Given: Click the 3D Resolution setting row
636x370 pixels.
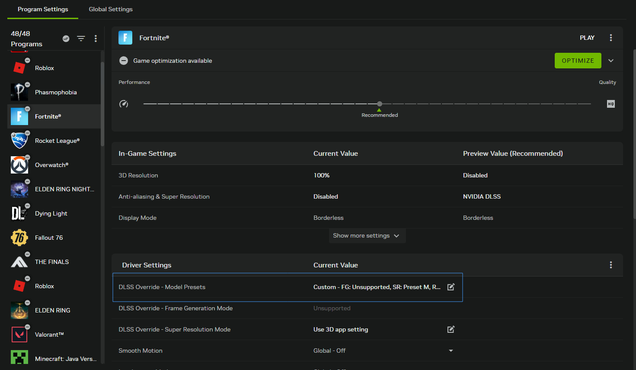Looking at the screenshot, I should click(367, 175).
